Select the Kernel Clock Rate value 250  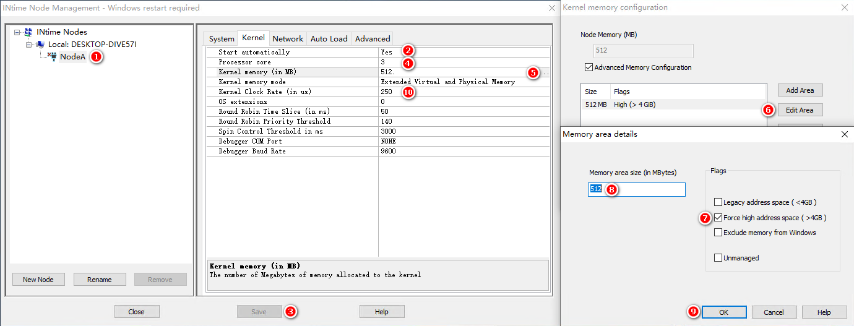coord(387,92)
